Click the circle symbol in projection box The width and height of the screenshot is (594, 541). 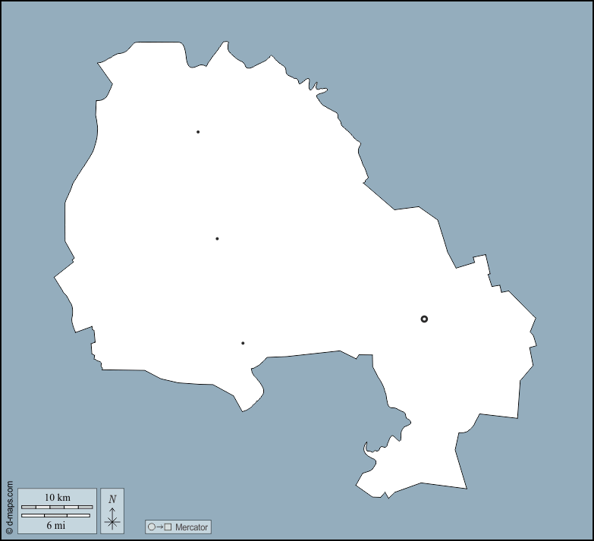click(152, 527)
